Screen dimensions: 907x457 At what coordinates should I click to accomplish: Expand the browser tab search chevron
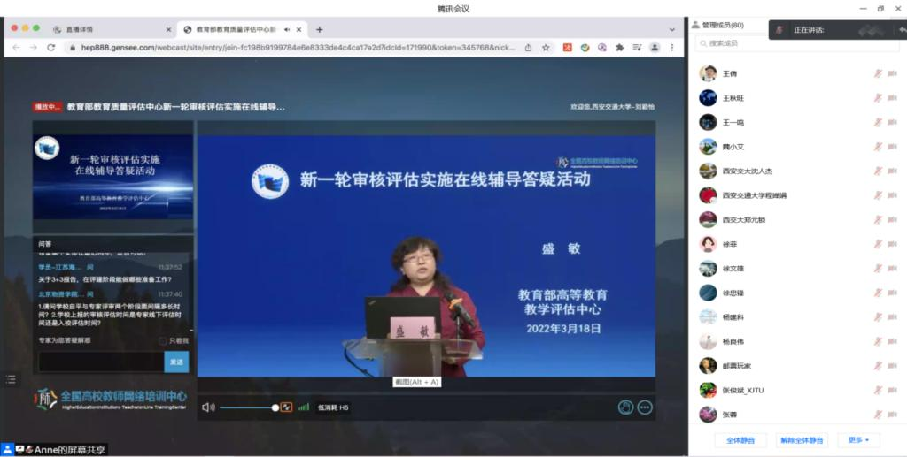point(671,29)
